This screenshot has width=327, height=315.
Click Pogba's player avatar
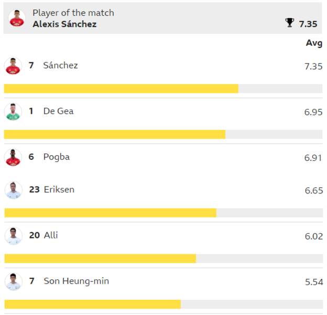[13, 157]
